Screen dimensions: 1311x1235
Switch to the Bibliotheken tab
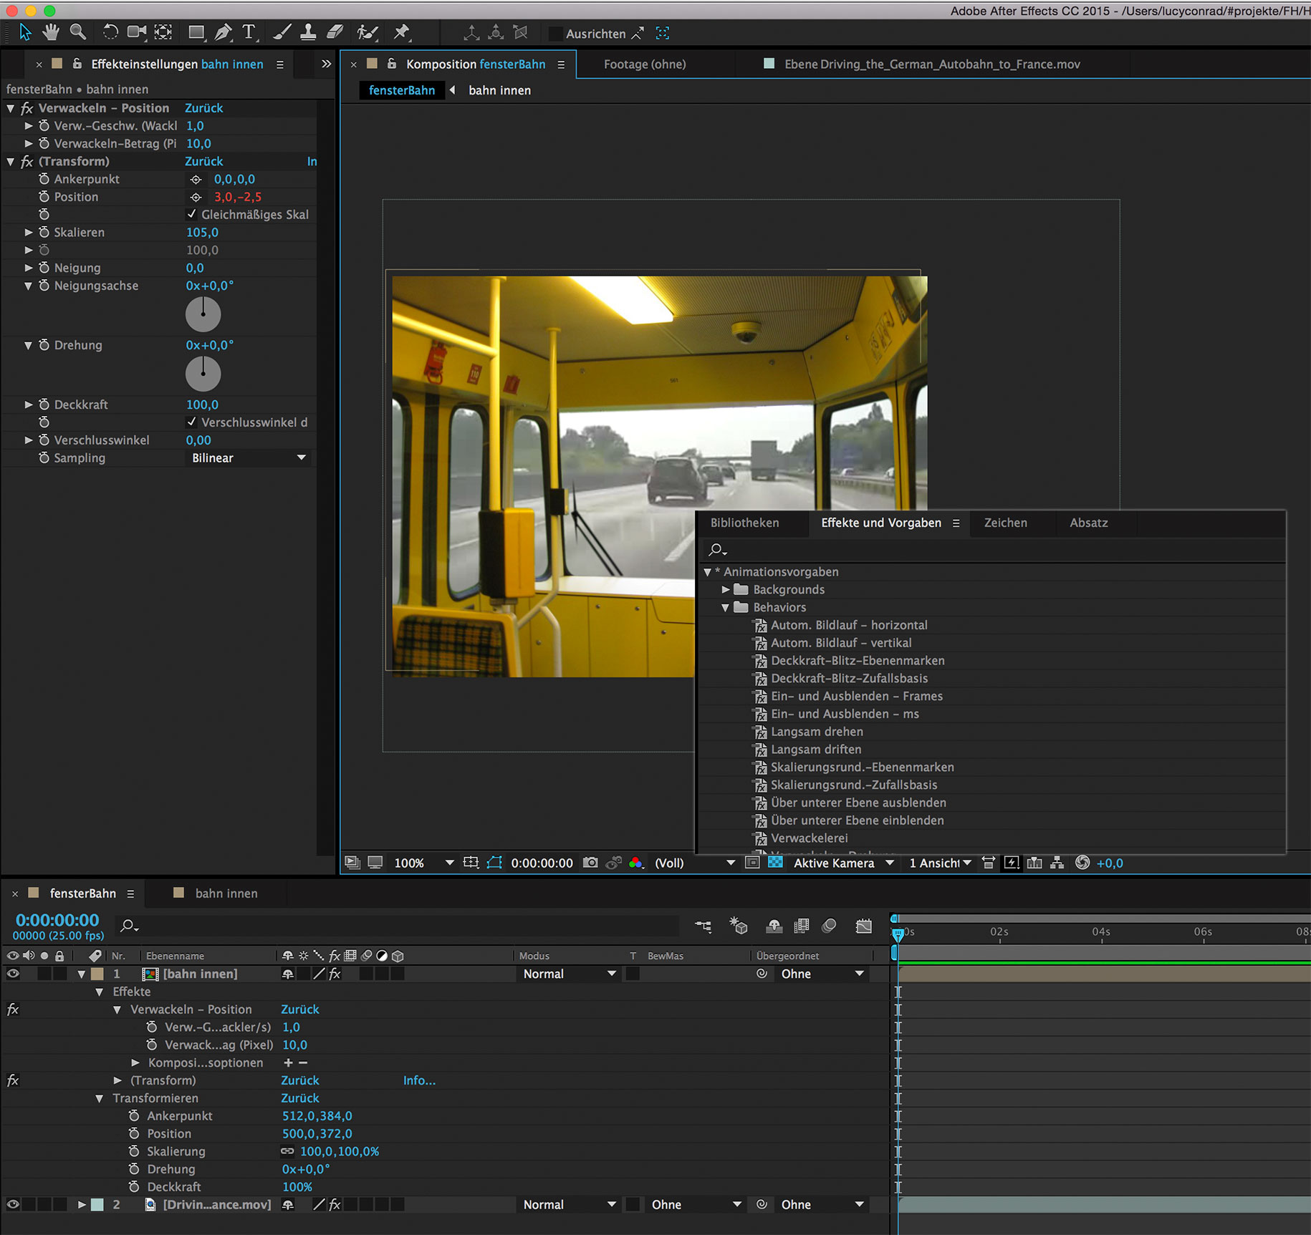pos(744,523)
